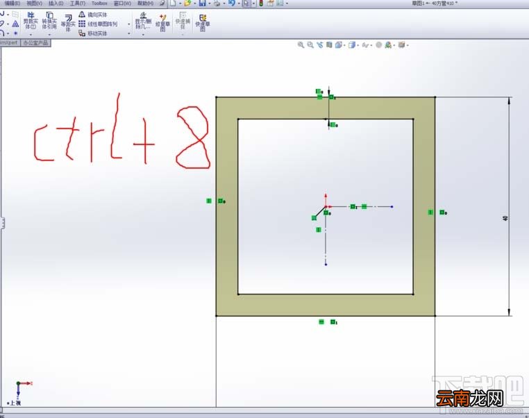Click the Previous View icon
Viewport: 529px width, 418px height.
320,45
